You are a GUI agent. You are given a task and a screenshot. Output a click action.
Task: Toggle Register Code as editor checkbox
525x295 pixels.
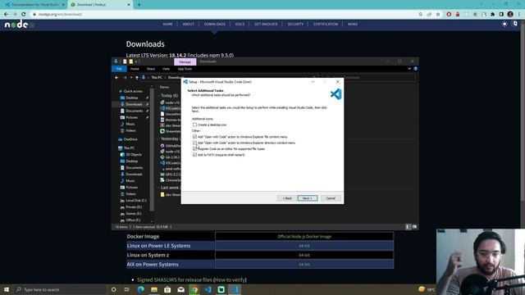194,149
